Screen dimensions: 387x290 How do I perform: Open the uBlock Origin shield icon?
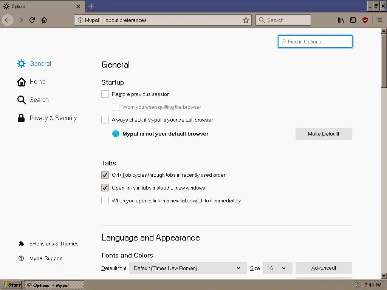pos(365,20)
